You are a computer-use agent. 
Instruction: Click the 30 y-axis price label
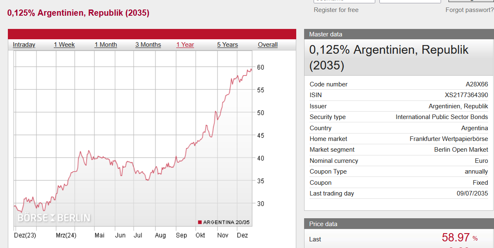(260, 204)
